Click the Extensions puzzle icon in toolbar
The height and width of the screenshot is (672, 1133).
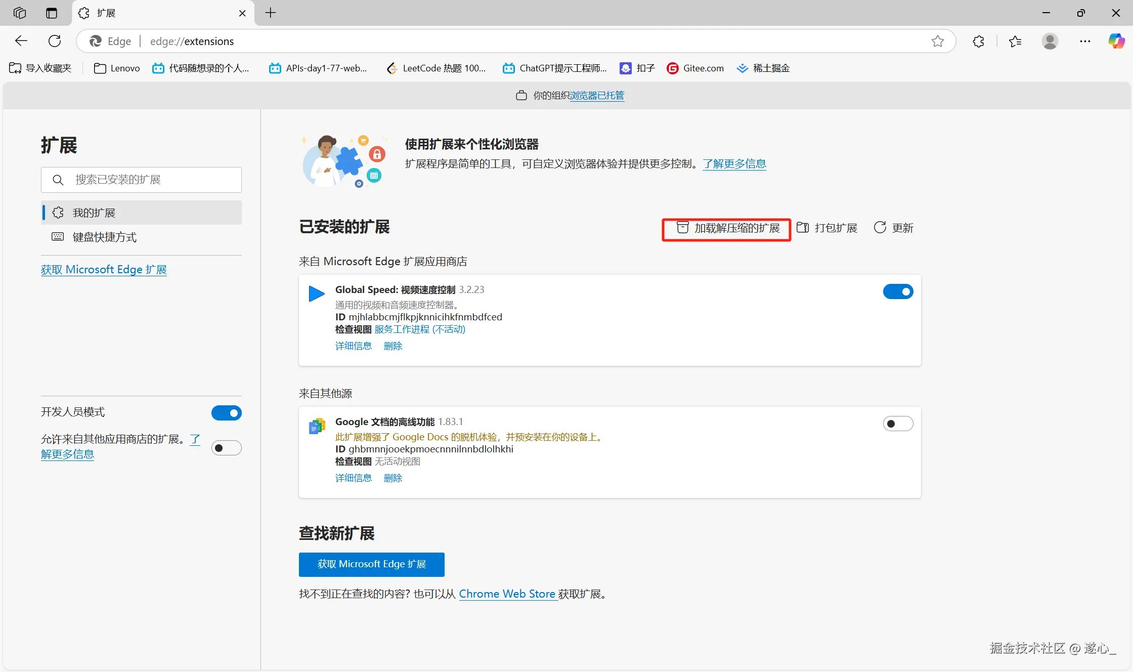978,41
